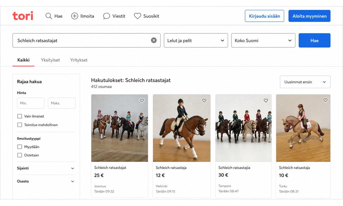The image size is (343, 206).
Task: Expand the Osasto filter section
Action: point(46,181)
